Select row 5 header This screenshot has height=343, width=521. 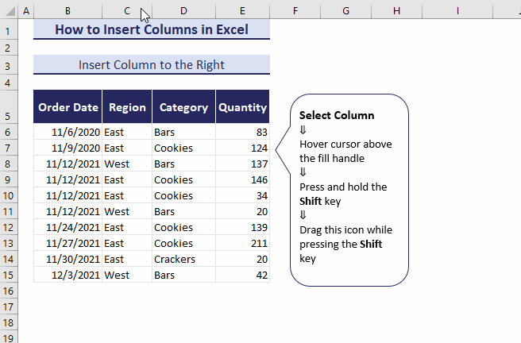(x=9, y=106)
